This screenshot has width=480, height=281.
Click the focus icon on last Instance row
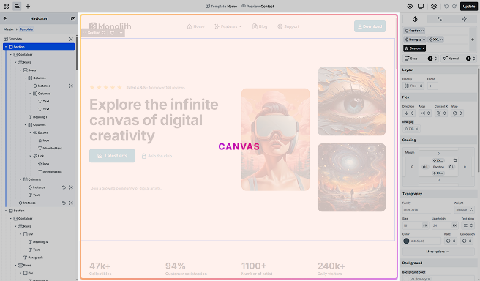[71, 203]
